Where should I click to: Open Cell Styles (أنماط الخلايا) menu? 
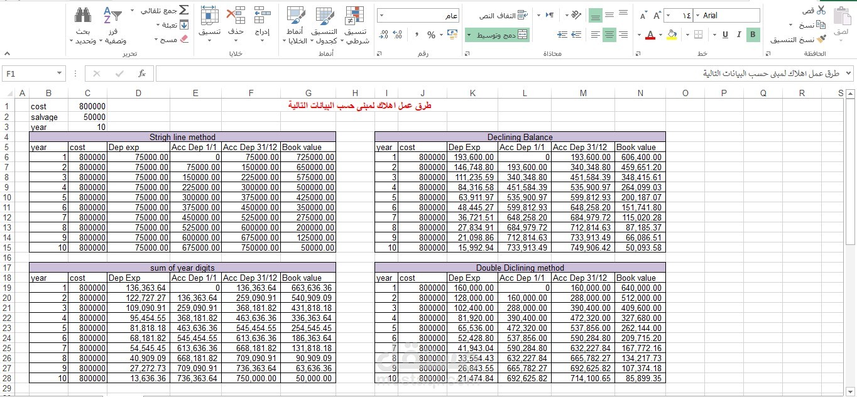(x=295, y=25)
